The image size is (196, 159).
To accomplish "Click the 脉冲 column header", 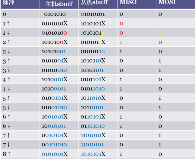I will pos(8,3).
